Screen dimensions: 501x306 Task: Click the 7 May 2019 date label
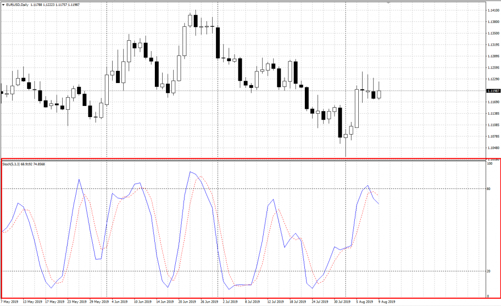(9, 302)
